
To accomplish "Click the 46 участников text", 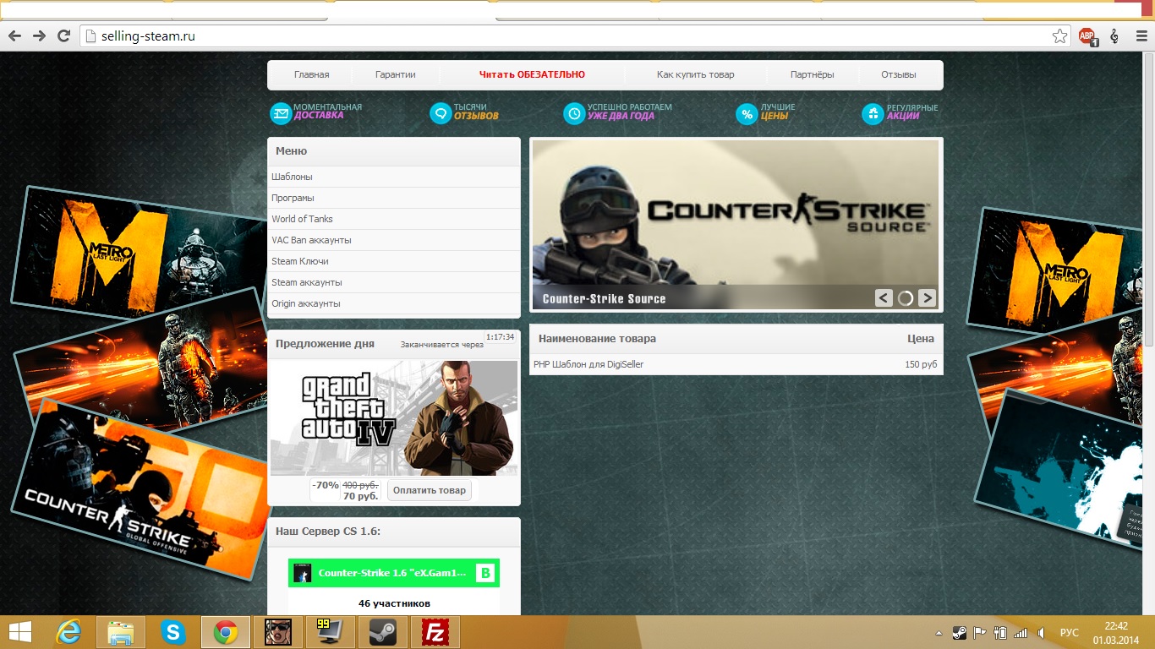I will (x=394, y=603).
